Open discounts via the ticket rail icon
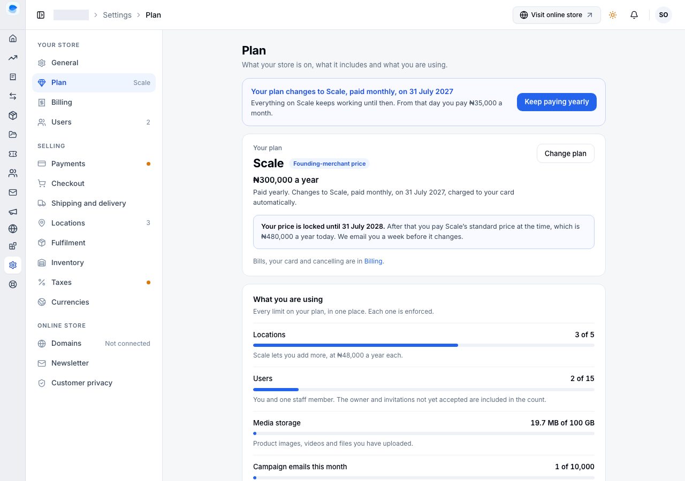 point(13,154)
